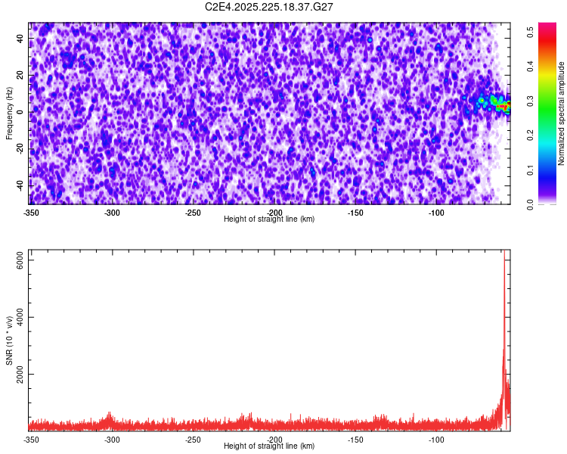Image resolution: width=567 pixels, height=454 pixels.
Task: Click the Frequency (Hz) axis label
Action: tap(9, 113)
